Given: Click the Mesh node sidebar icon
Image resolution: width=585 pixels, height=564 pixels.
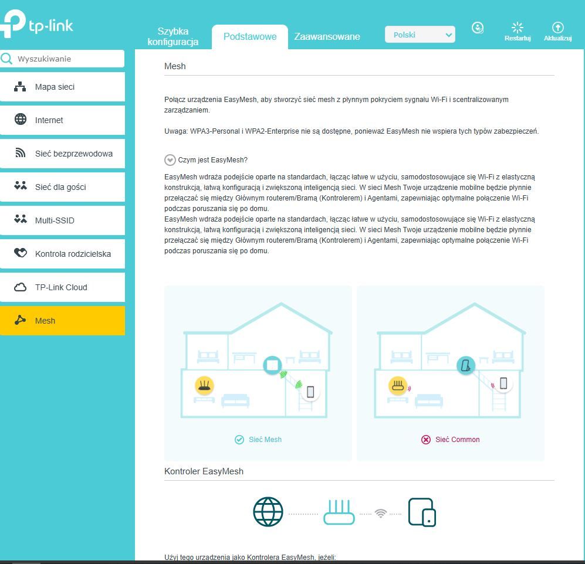Looking at the screenshot, I should [x=20, y=320].
